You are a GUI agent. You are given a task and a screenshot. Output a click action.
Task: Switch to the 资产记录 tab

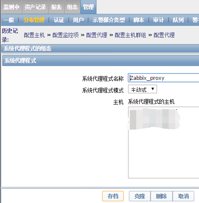[35, 7]
